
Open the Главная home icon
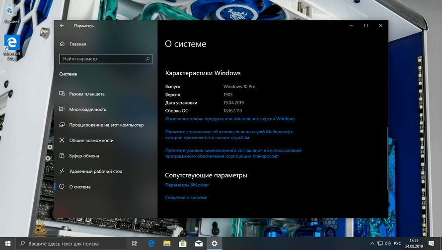tap(62, 44)
